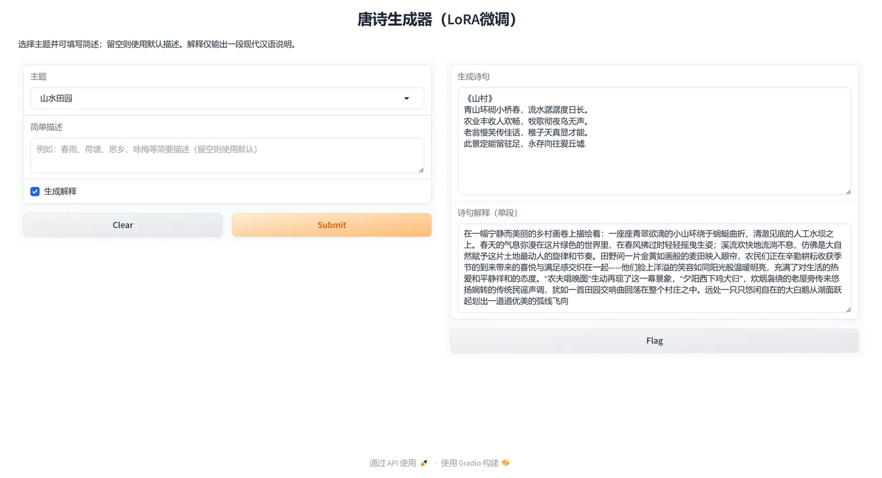This screenshot has width=882, height=478.
Task: Click the resize handle of the 简单描述 input box
Action: tap(421, 171)
